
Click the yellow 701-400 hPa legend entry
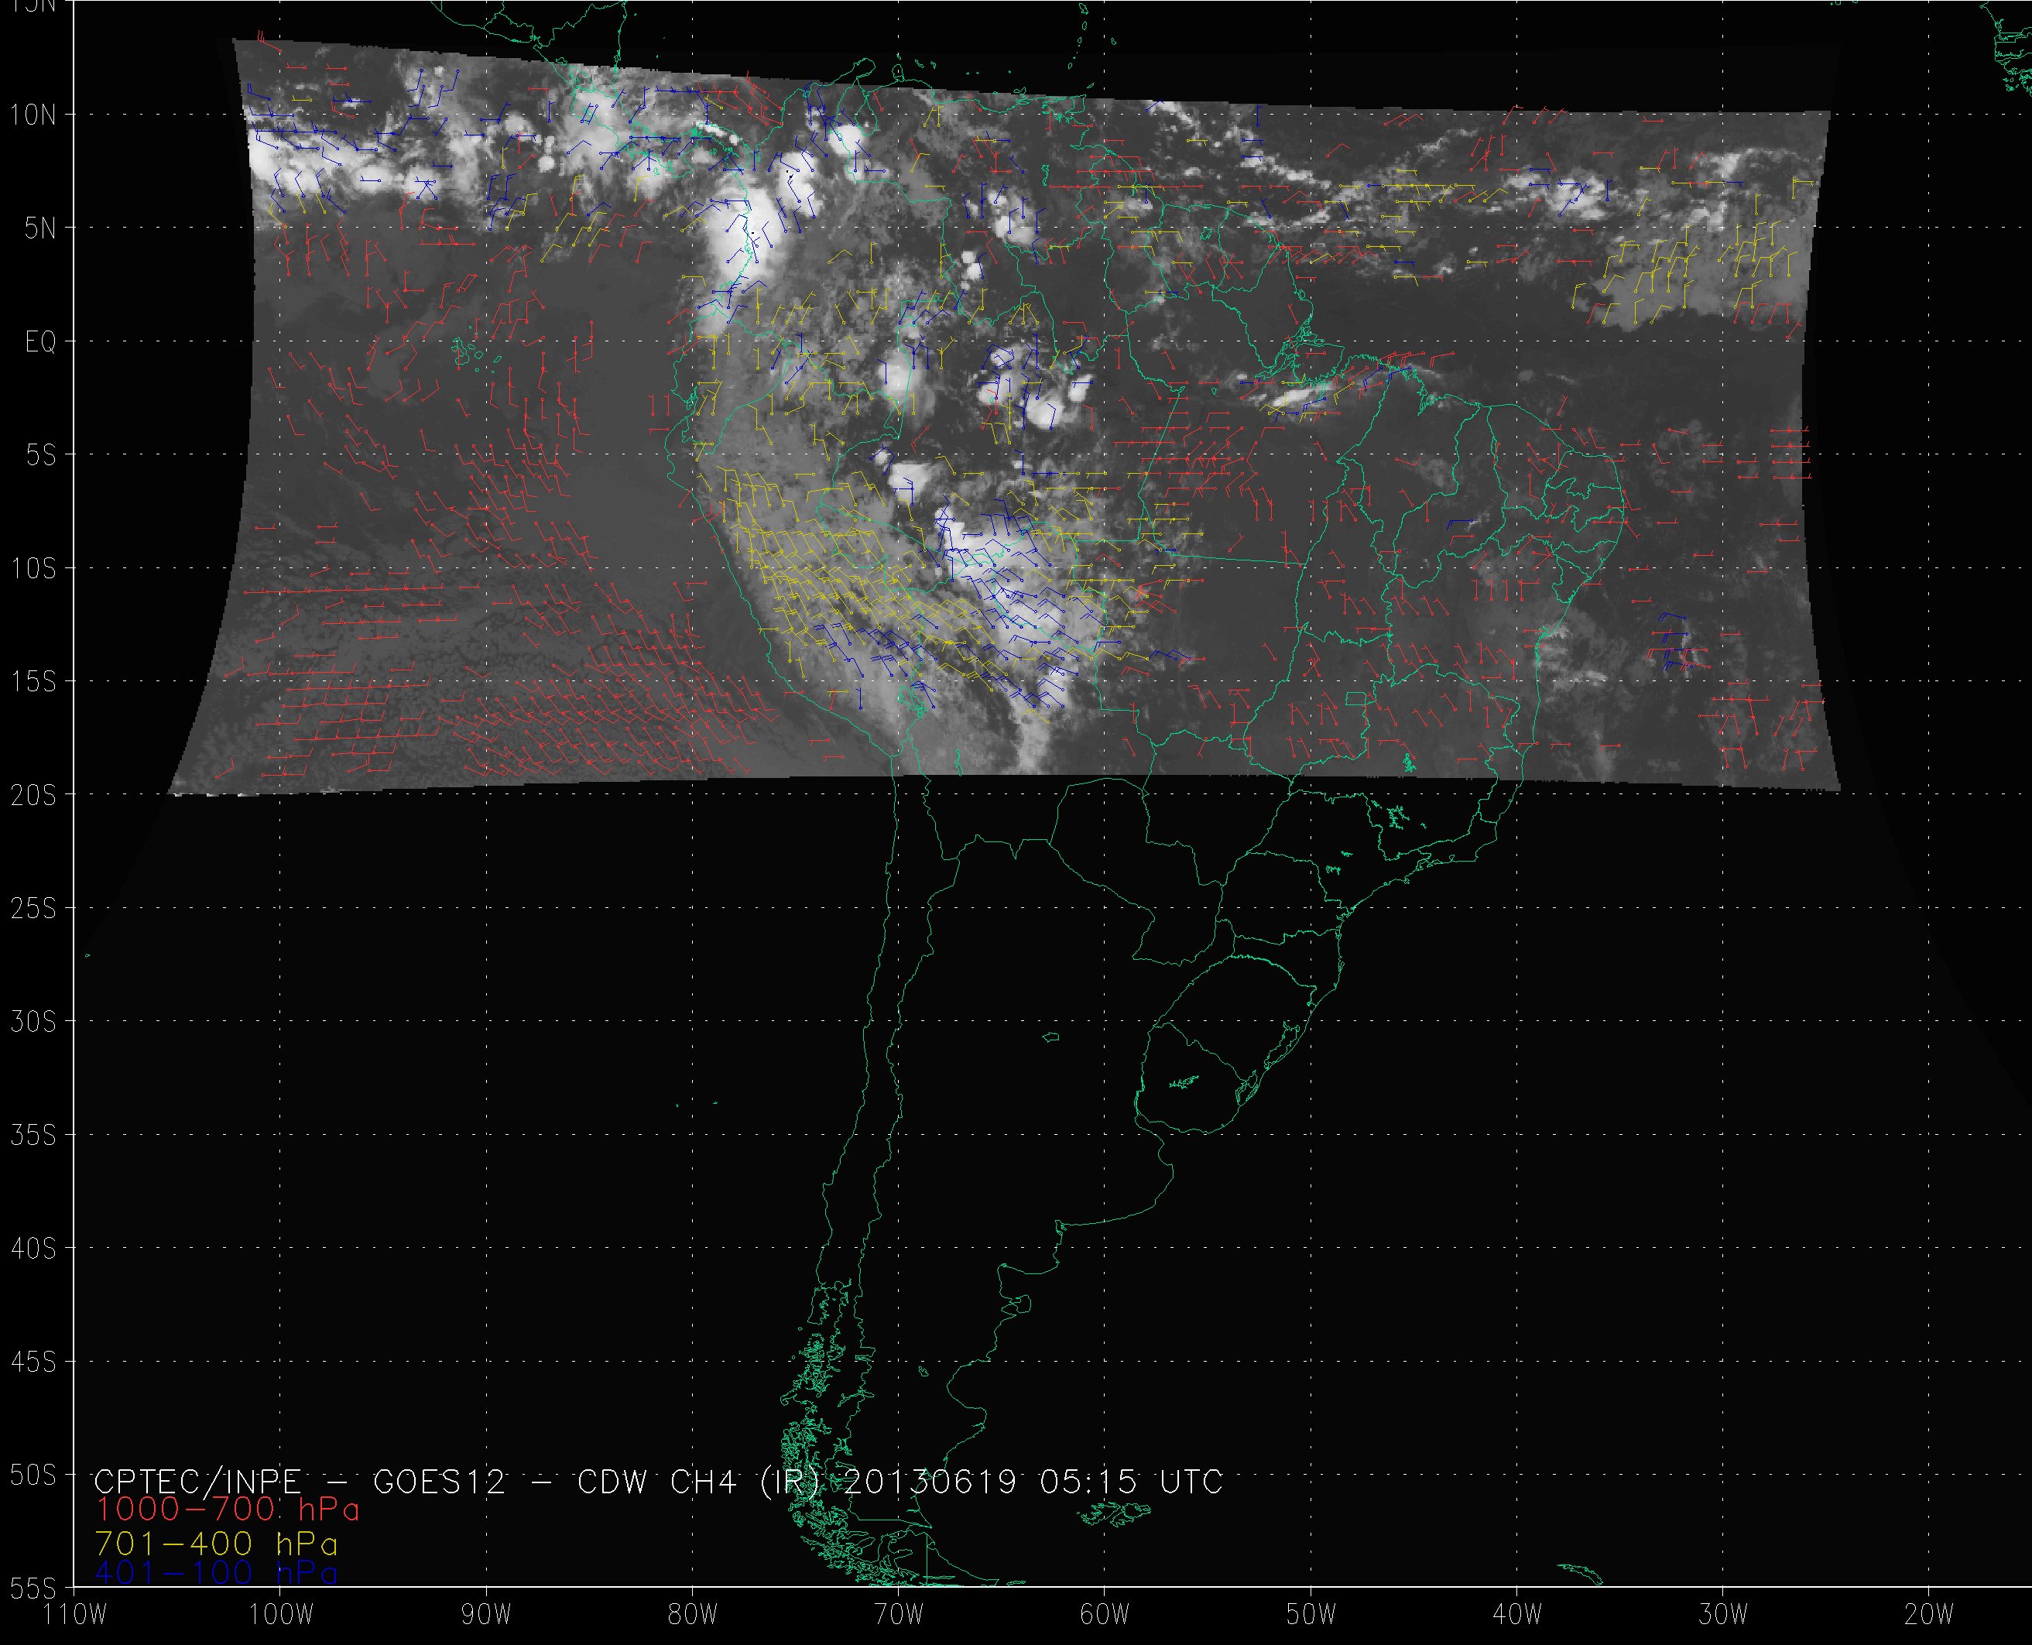[216, 1542]
